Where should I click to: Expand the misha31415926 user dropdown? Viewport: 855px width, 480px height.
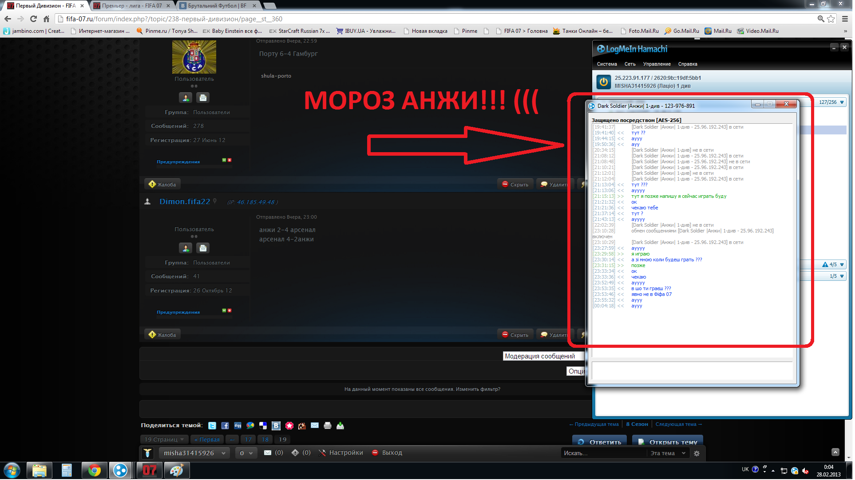click(224, 454)
